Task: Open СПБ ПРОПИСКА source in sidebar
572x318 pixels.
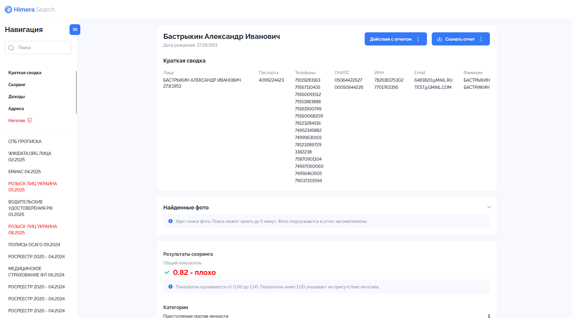Action: (25, 141)
